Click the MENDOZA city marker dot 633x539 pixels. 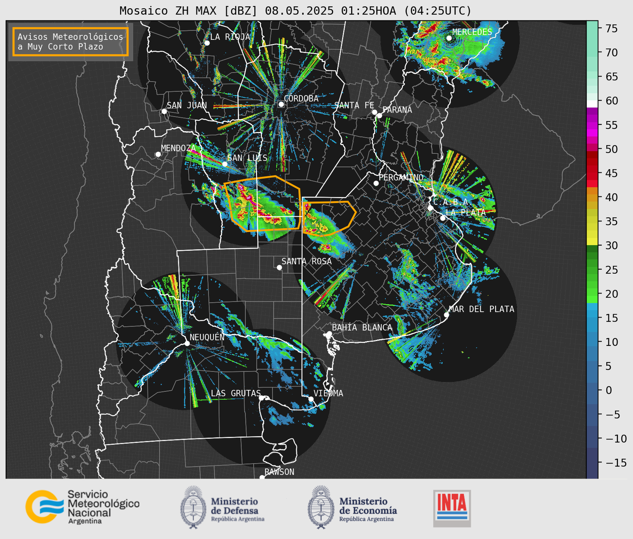pyautogui.click(x=158, y=154)
